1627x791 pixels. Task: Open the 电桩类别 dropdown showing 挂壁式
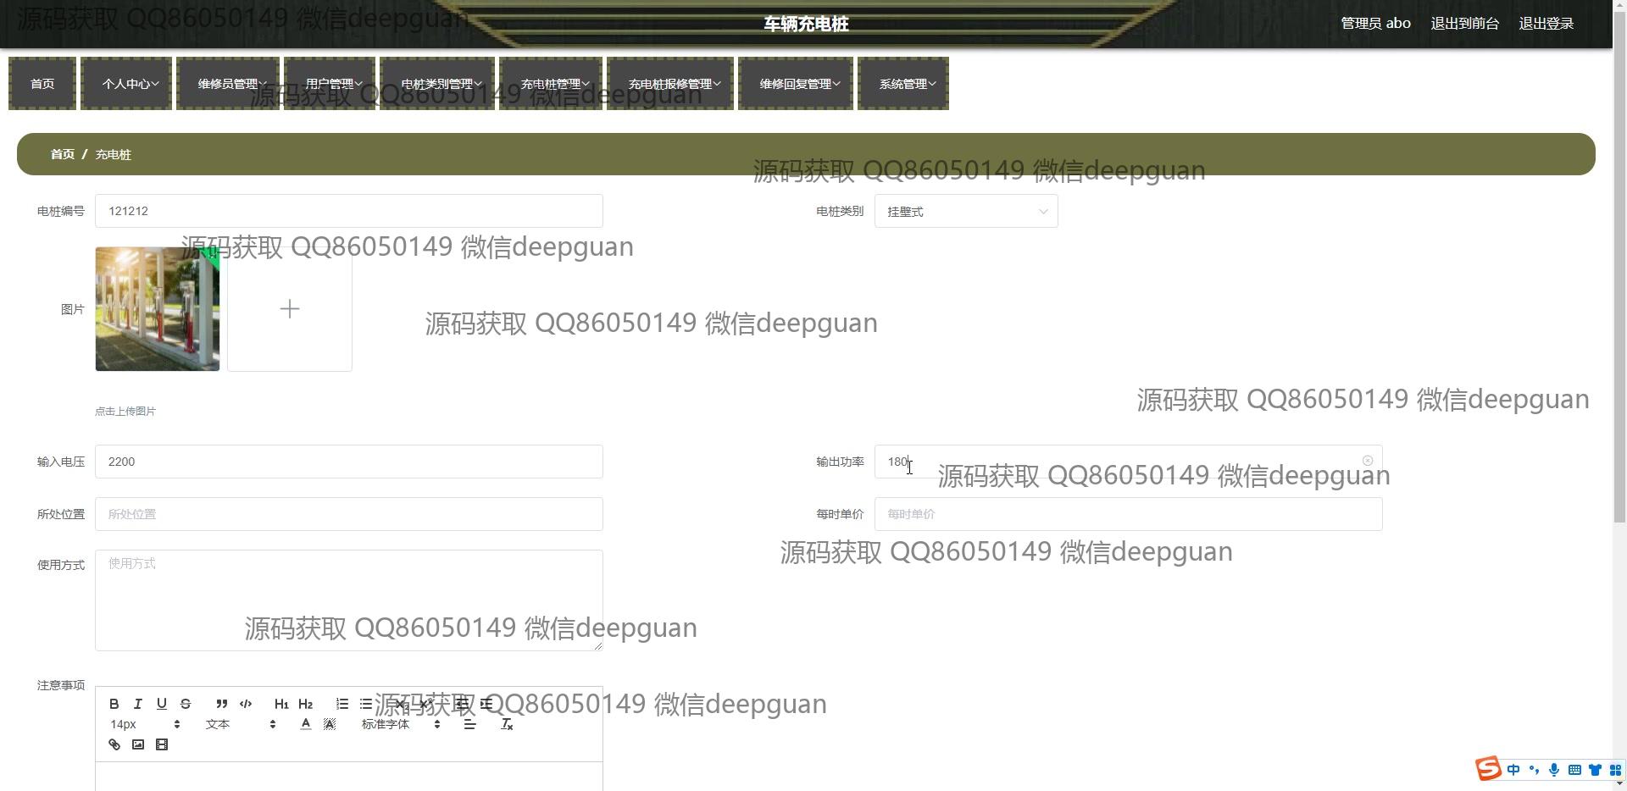click(965, 211)
